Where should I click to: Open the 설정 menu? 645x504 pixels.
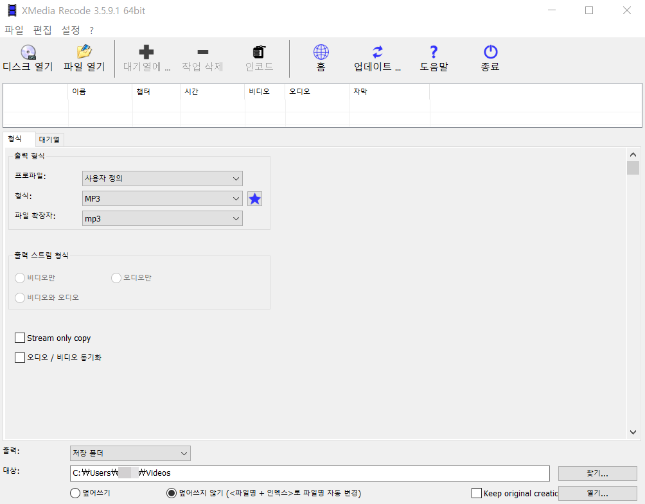(x=70, y=30)
